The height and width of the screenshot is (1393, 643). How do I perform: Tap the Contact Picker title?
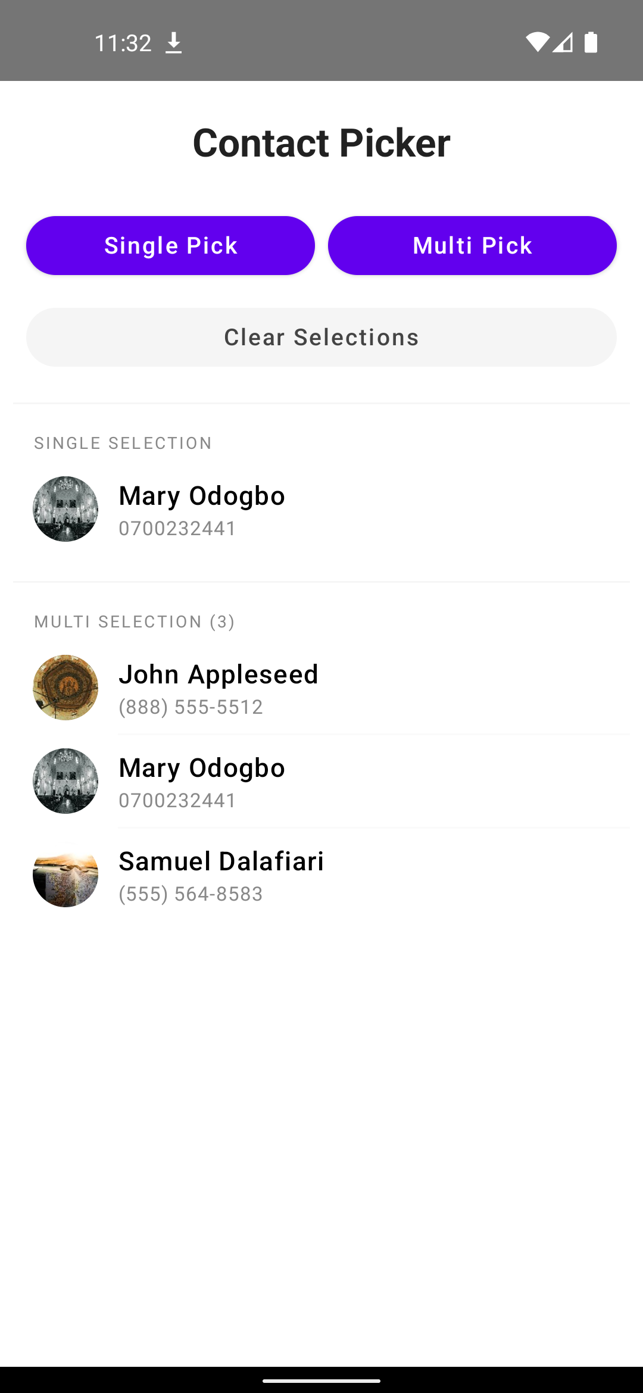pyautogui.click(x=321, y=143)
